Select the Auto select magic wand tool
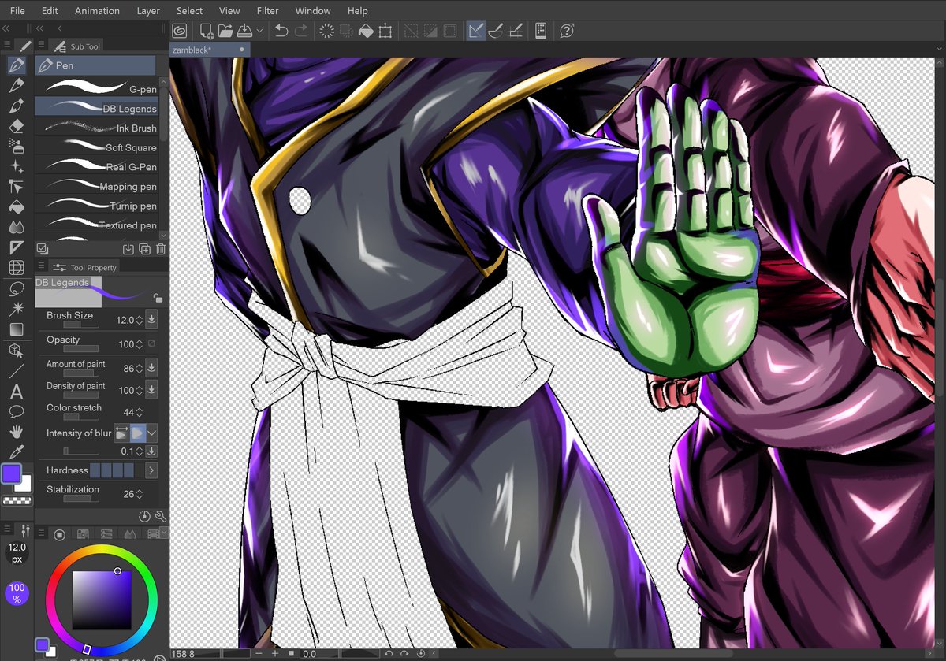 coord(17,309)
